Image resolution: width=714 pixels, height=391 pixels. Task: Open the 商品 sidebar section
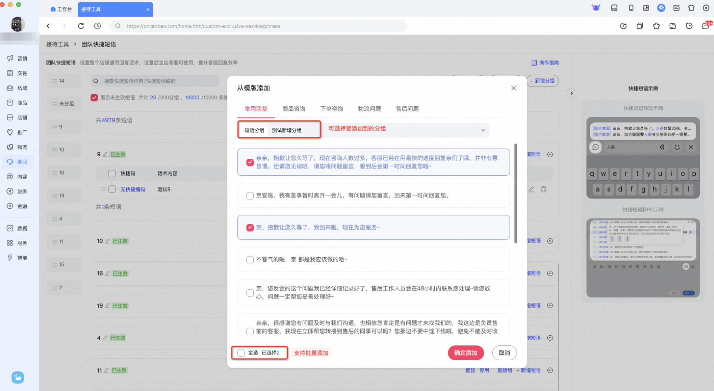point(17,103)
